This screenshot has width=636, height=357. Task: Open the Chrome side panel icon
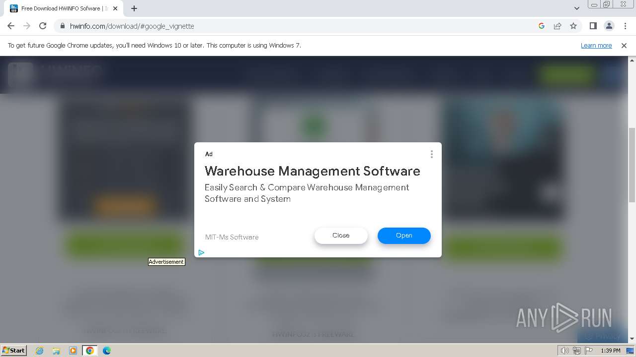(593, 26)
